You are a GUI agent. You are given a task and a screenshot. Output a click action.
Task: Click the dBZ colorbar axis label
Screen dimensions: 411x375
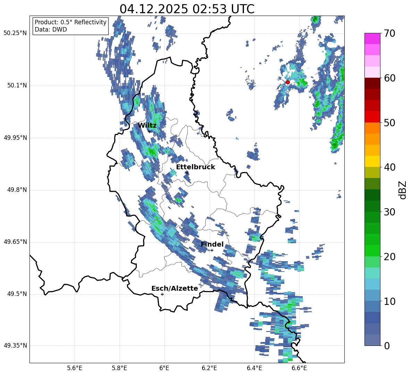403,190
